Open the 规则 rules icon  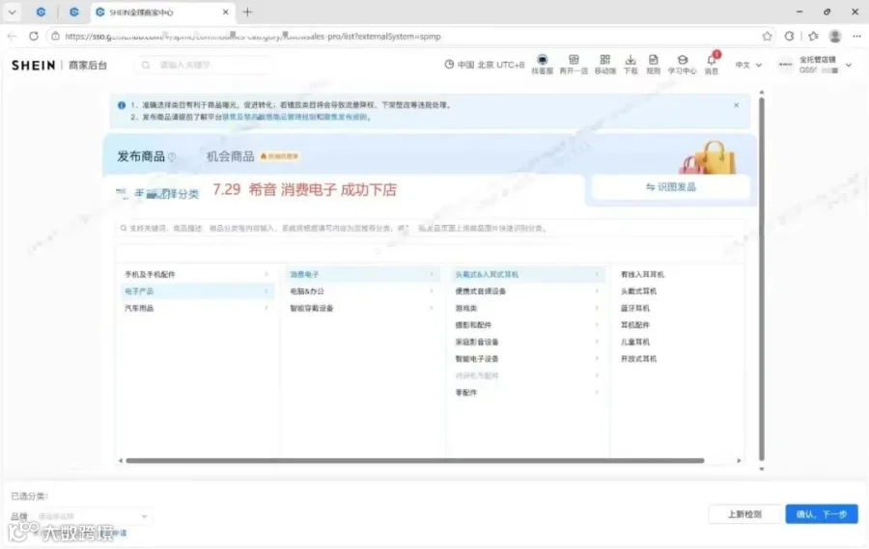pos(654,64)
